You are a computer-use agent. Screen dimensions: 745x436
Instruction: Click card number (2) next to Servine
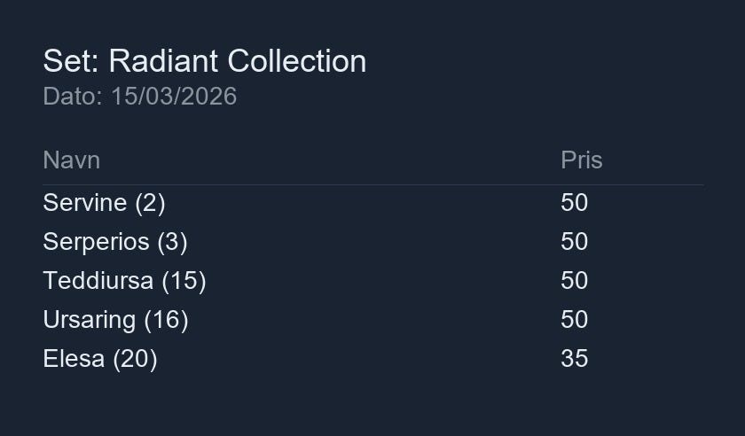pyautogui.click(x=150, y=203)
